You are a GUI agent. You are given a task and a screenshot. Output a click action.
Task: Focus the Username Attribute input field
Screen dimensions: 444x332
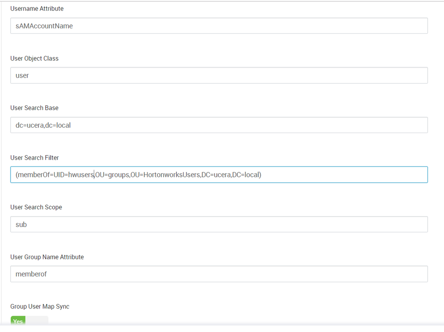coord(219,26)
